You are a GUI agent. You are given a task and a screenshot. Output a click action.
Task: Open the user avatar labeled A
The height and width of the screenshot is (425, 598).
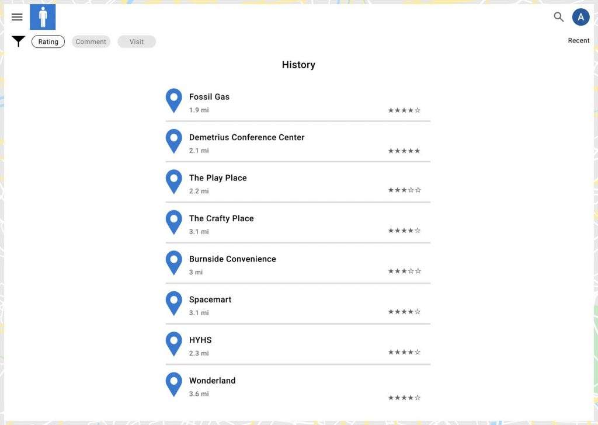(580, 17)
